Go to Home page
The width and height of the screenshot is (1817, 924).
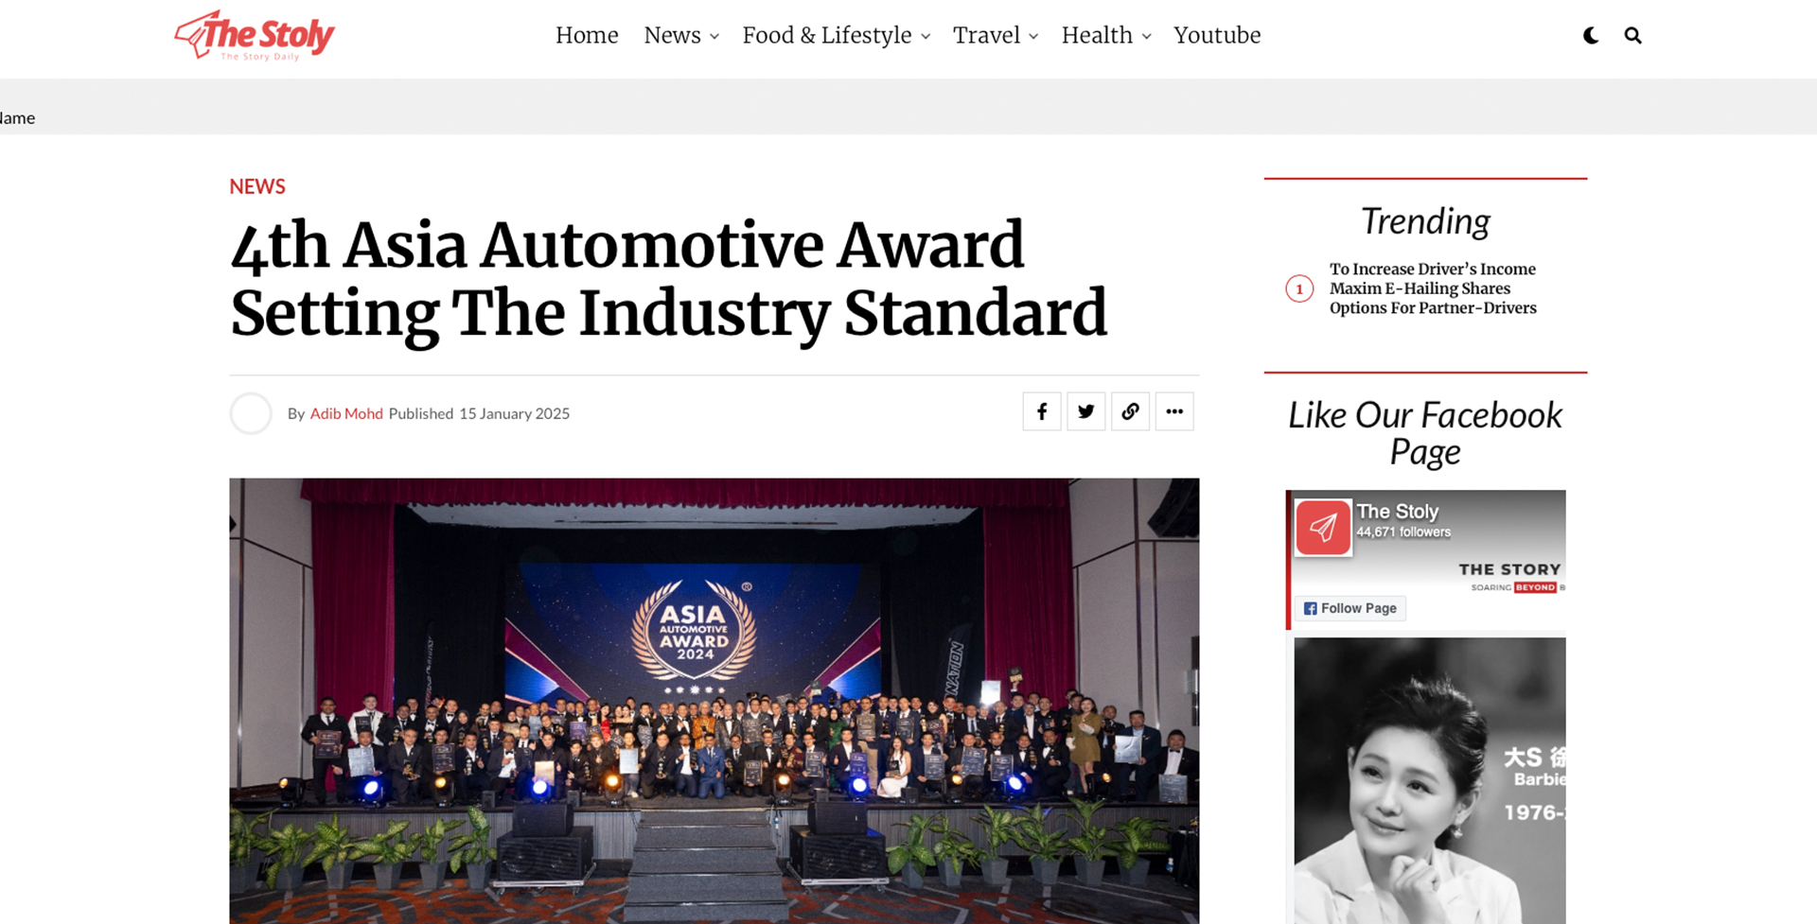tap(587, 36)
